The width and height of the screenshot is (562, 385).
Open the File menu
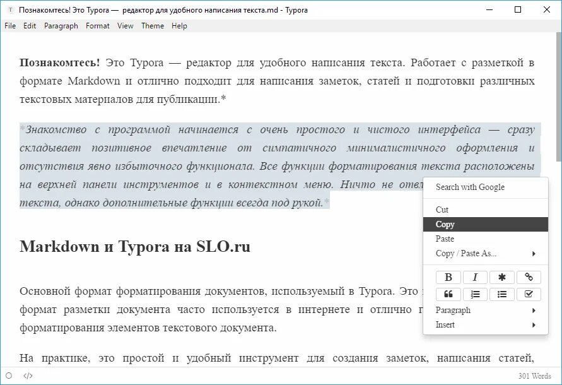pos(10,26)
